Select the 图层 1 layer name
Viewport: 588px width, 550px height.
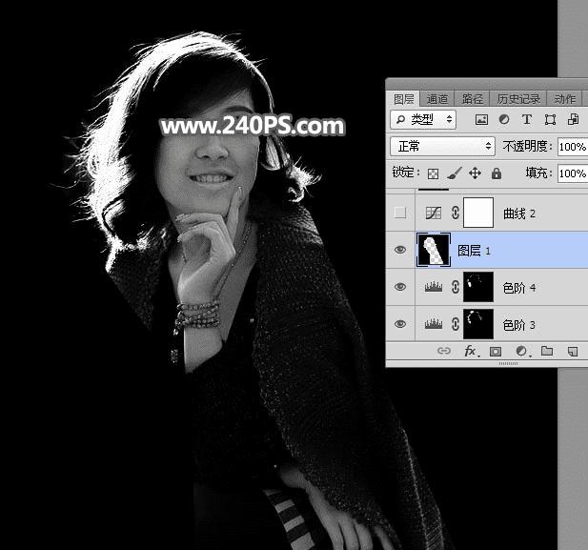tap(474, 251)
